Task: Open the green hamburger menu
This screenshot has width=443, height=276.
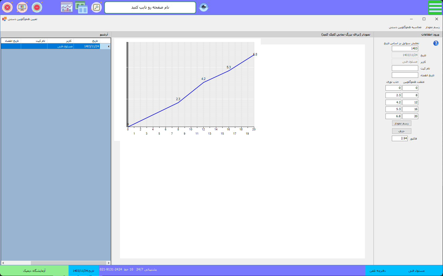Action: (x=435, y=7)
